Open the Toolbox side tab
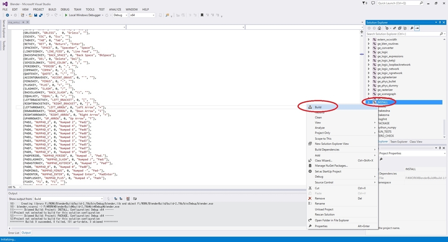Viewport: 448px width, 242px height. pyautogui.click(x=3, y=45)
